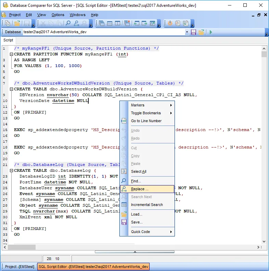Collapse the DatabaseLog CREATE TABLE block
Image resolution: width=269 pixels, height=271 pixels.
pos(11,171)
